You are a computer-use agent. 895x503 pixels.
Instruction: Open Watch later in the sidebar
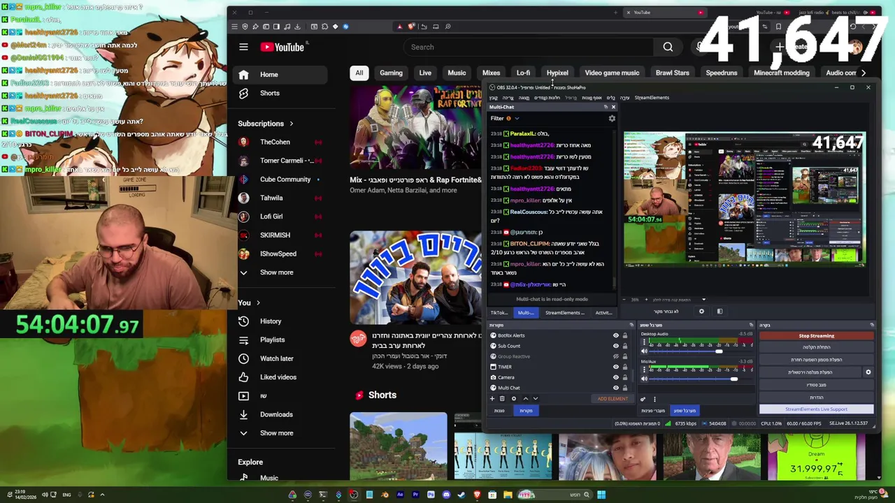coord(276,358)
